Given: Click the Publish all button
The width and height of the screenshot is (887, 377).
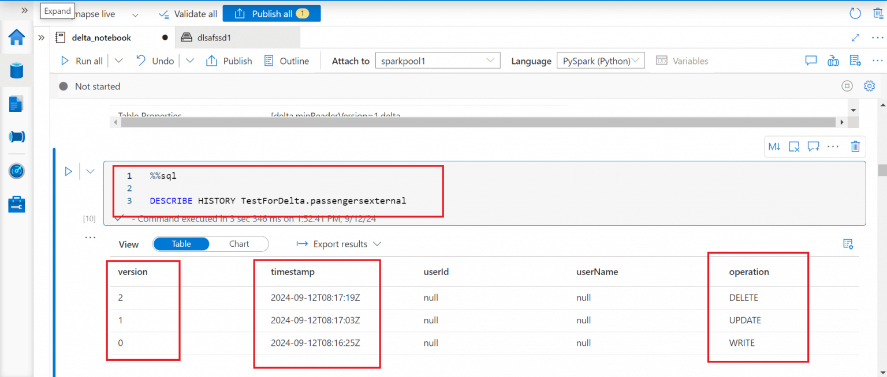Looking at the screenshot, I should click(271, 13).
